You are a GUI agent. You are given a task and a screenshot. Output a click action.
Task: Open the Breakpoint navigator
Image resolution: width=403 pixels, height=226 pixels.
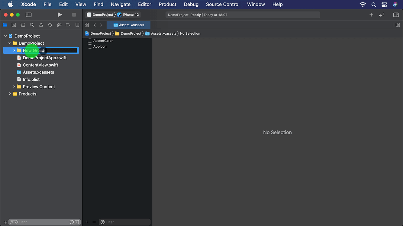[x=68, y=25]
